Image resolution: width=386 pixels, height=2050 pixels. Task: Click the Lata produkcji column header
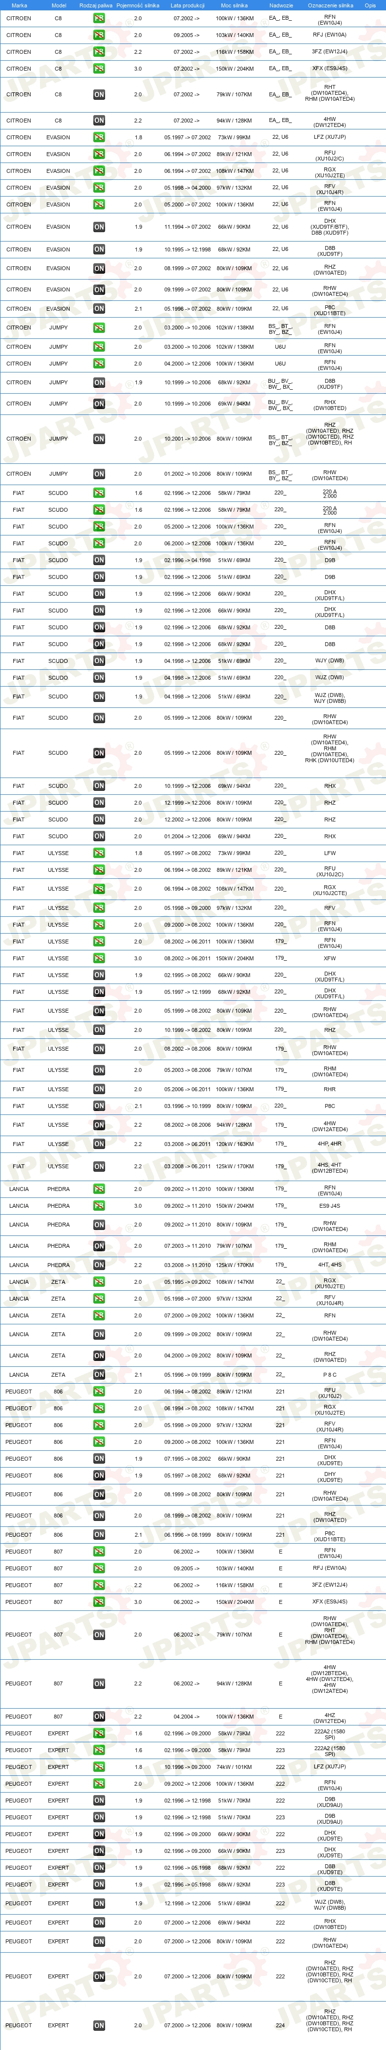187,5
